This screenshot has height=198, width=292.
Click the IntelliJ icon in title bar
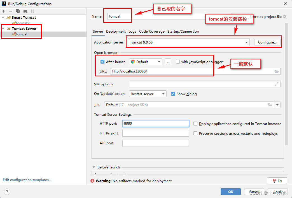4,4
